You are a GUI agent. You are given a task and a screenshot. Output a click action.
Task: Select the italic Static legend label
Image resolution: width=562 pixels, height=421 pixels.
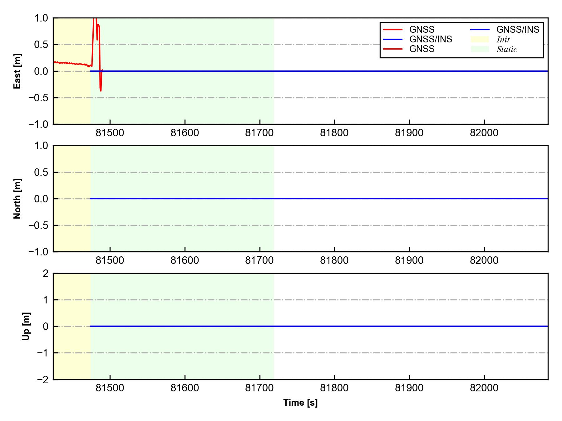(507, 49)
